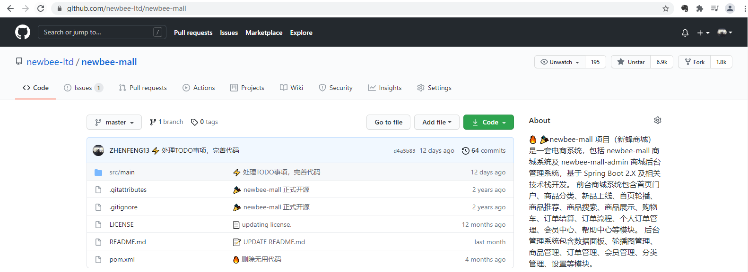Click the GitHub octocat logo

pyautogui.click(x=23, y=32)
